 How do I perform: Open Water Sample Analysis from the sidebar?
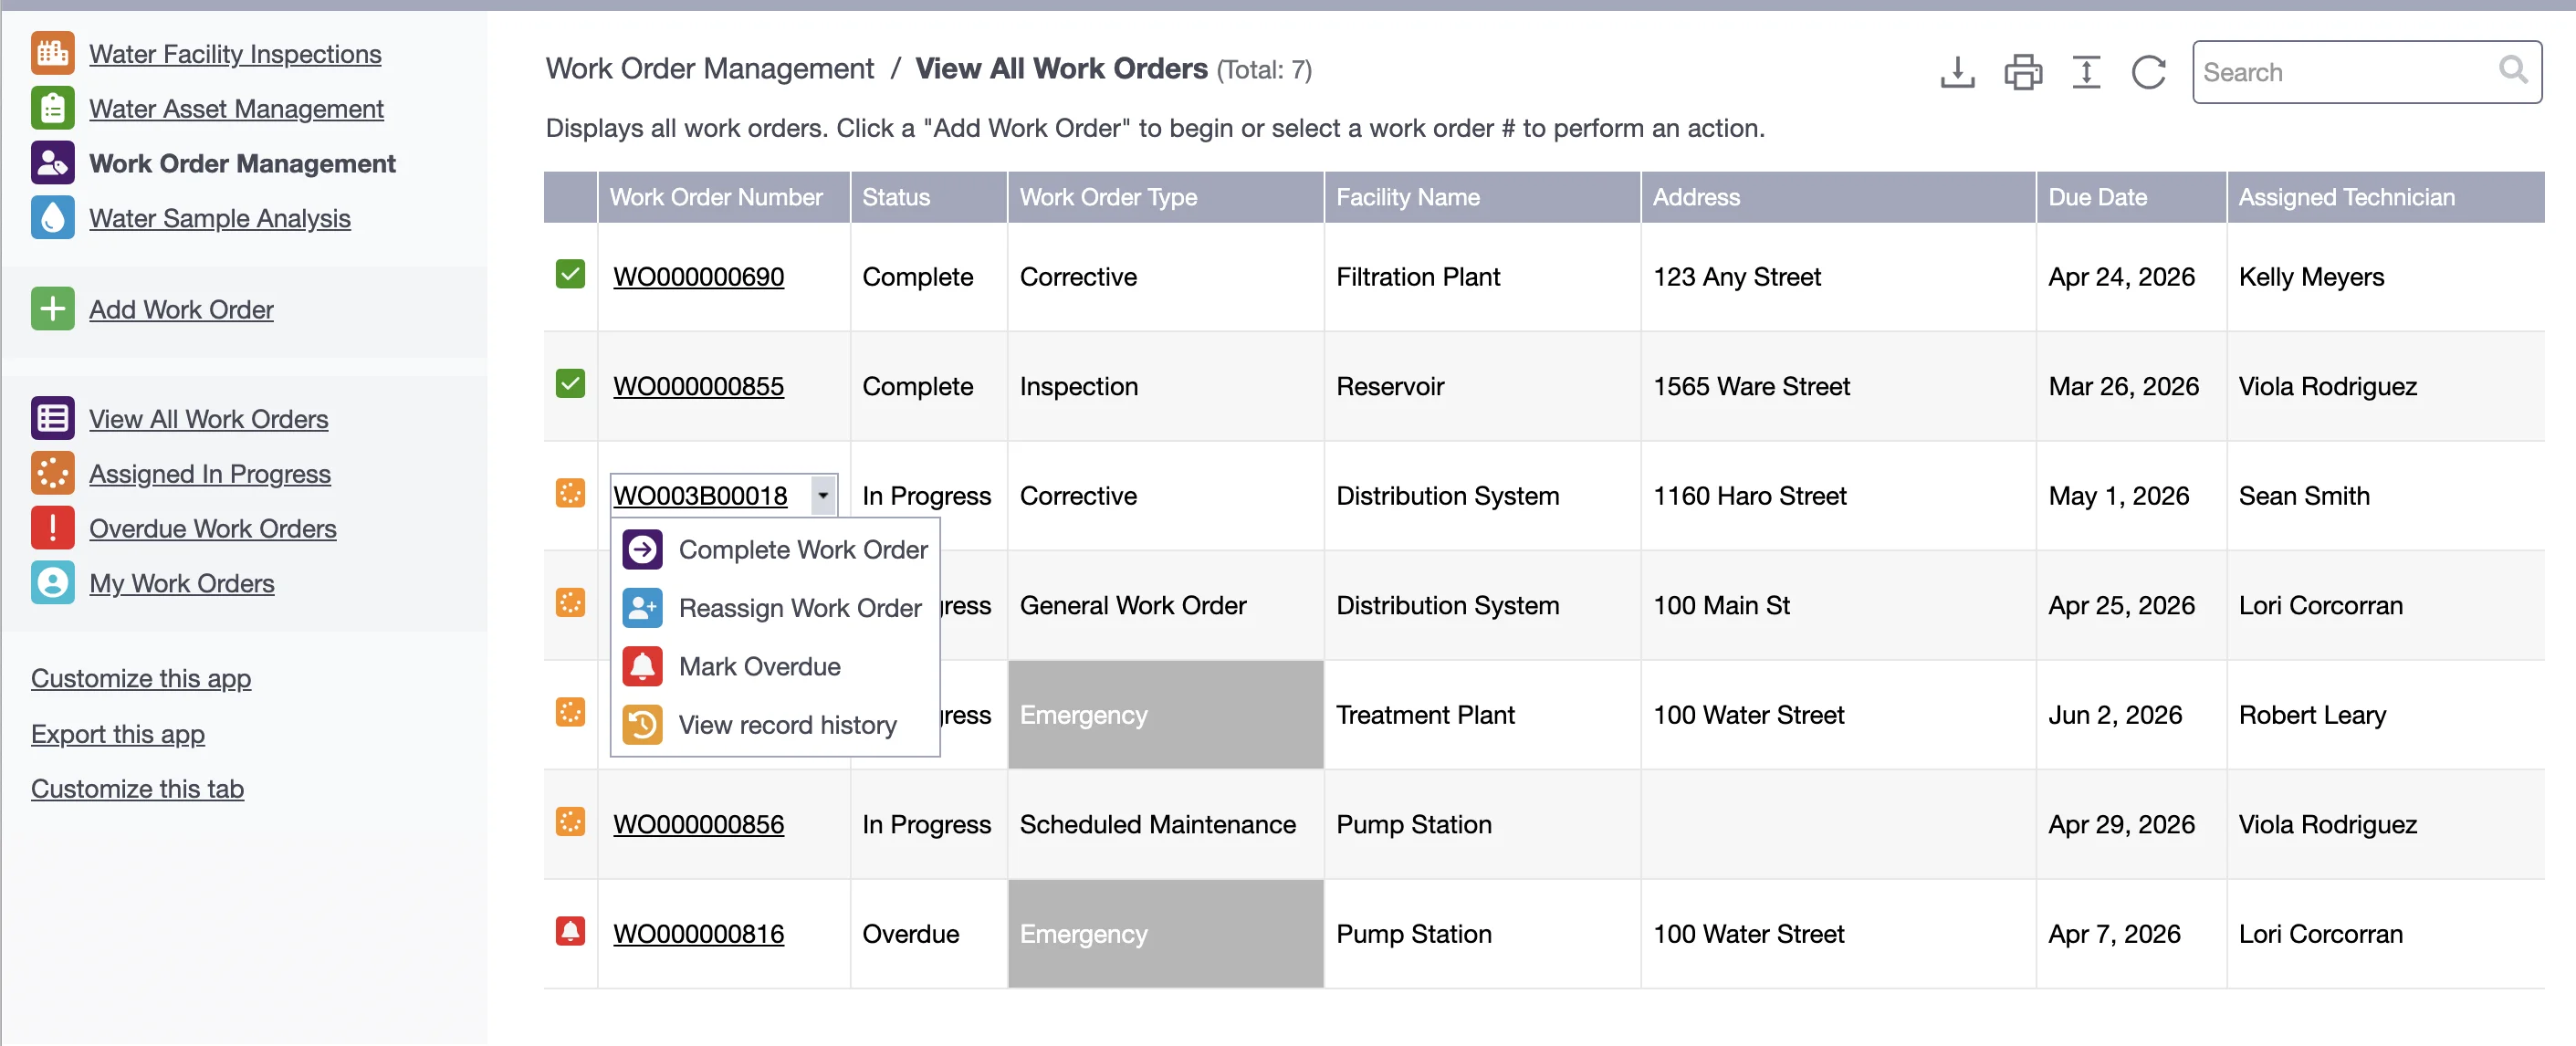(x=219, y=217)
